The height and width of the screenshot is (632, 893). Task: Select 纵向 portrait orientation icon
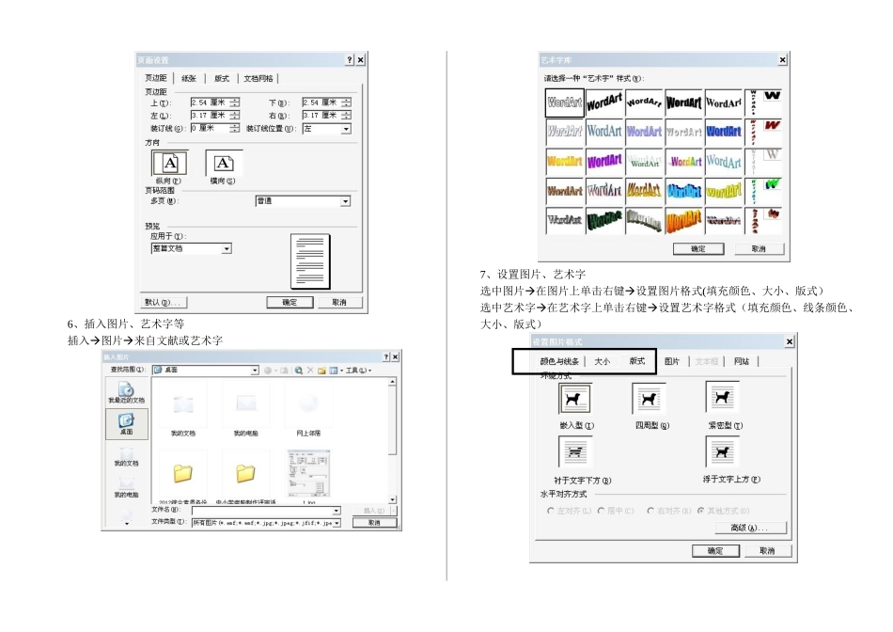170,163
